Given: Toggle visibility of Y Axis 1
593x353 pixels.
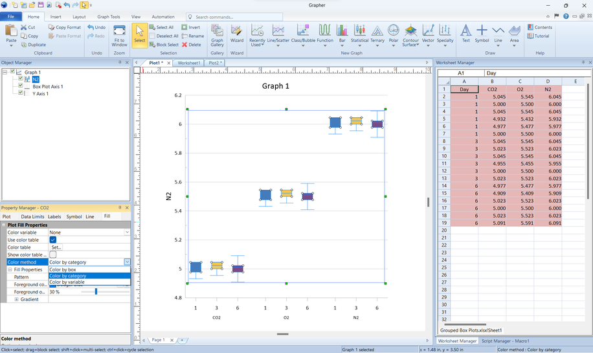Looking at the screenshot, I should click(21, 93).
